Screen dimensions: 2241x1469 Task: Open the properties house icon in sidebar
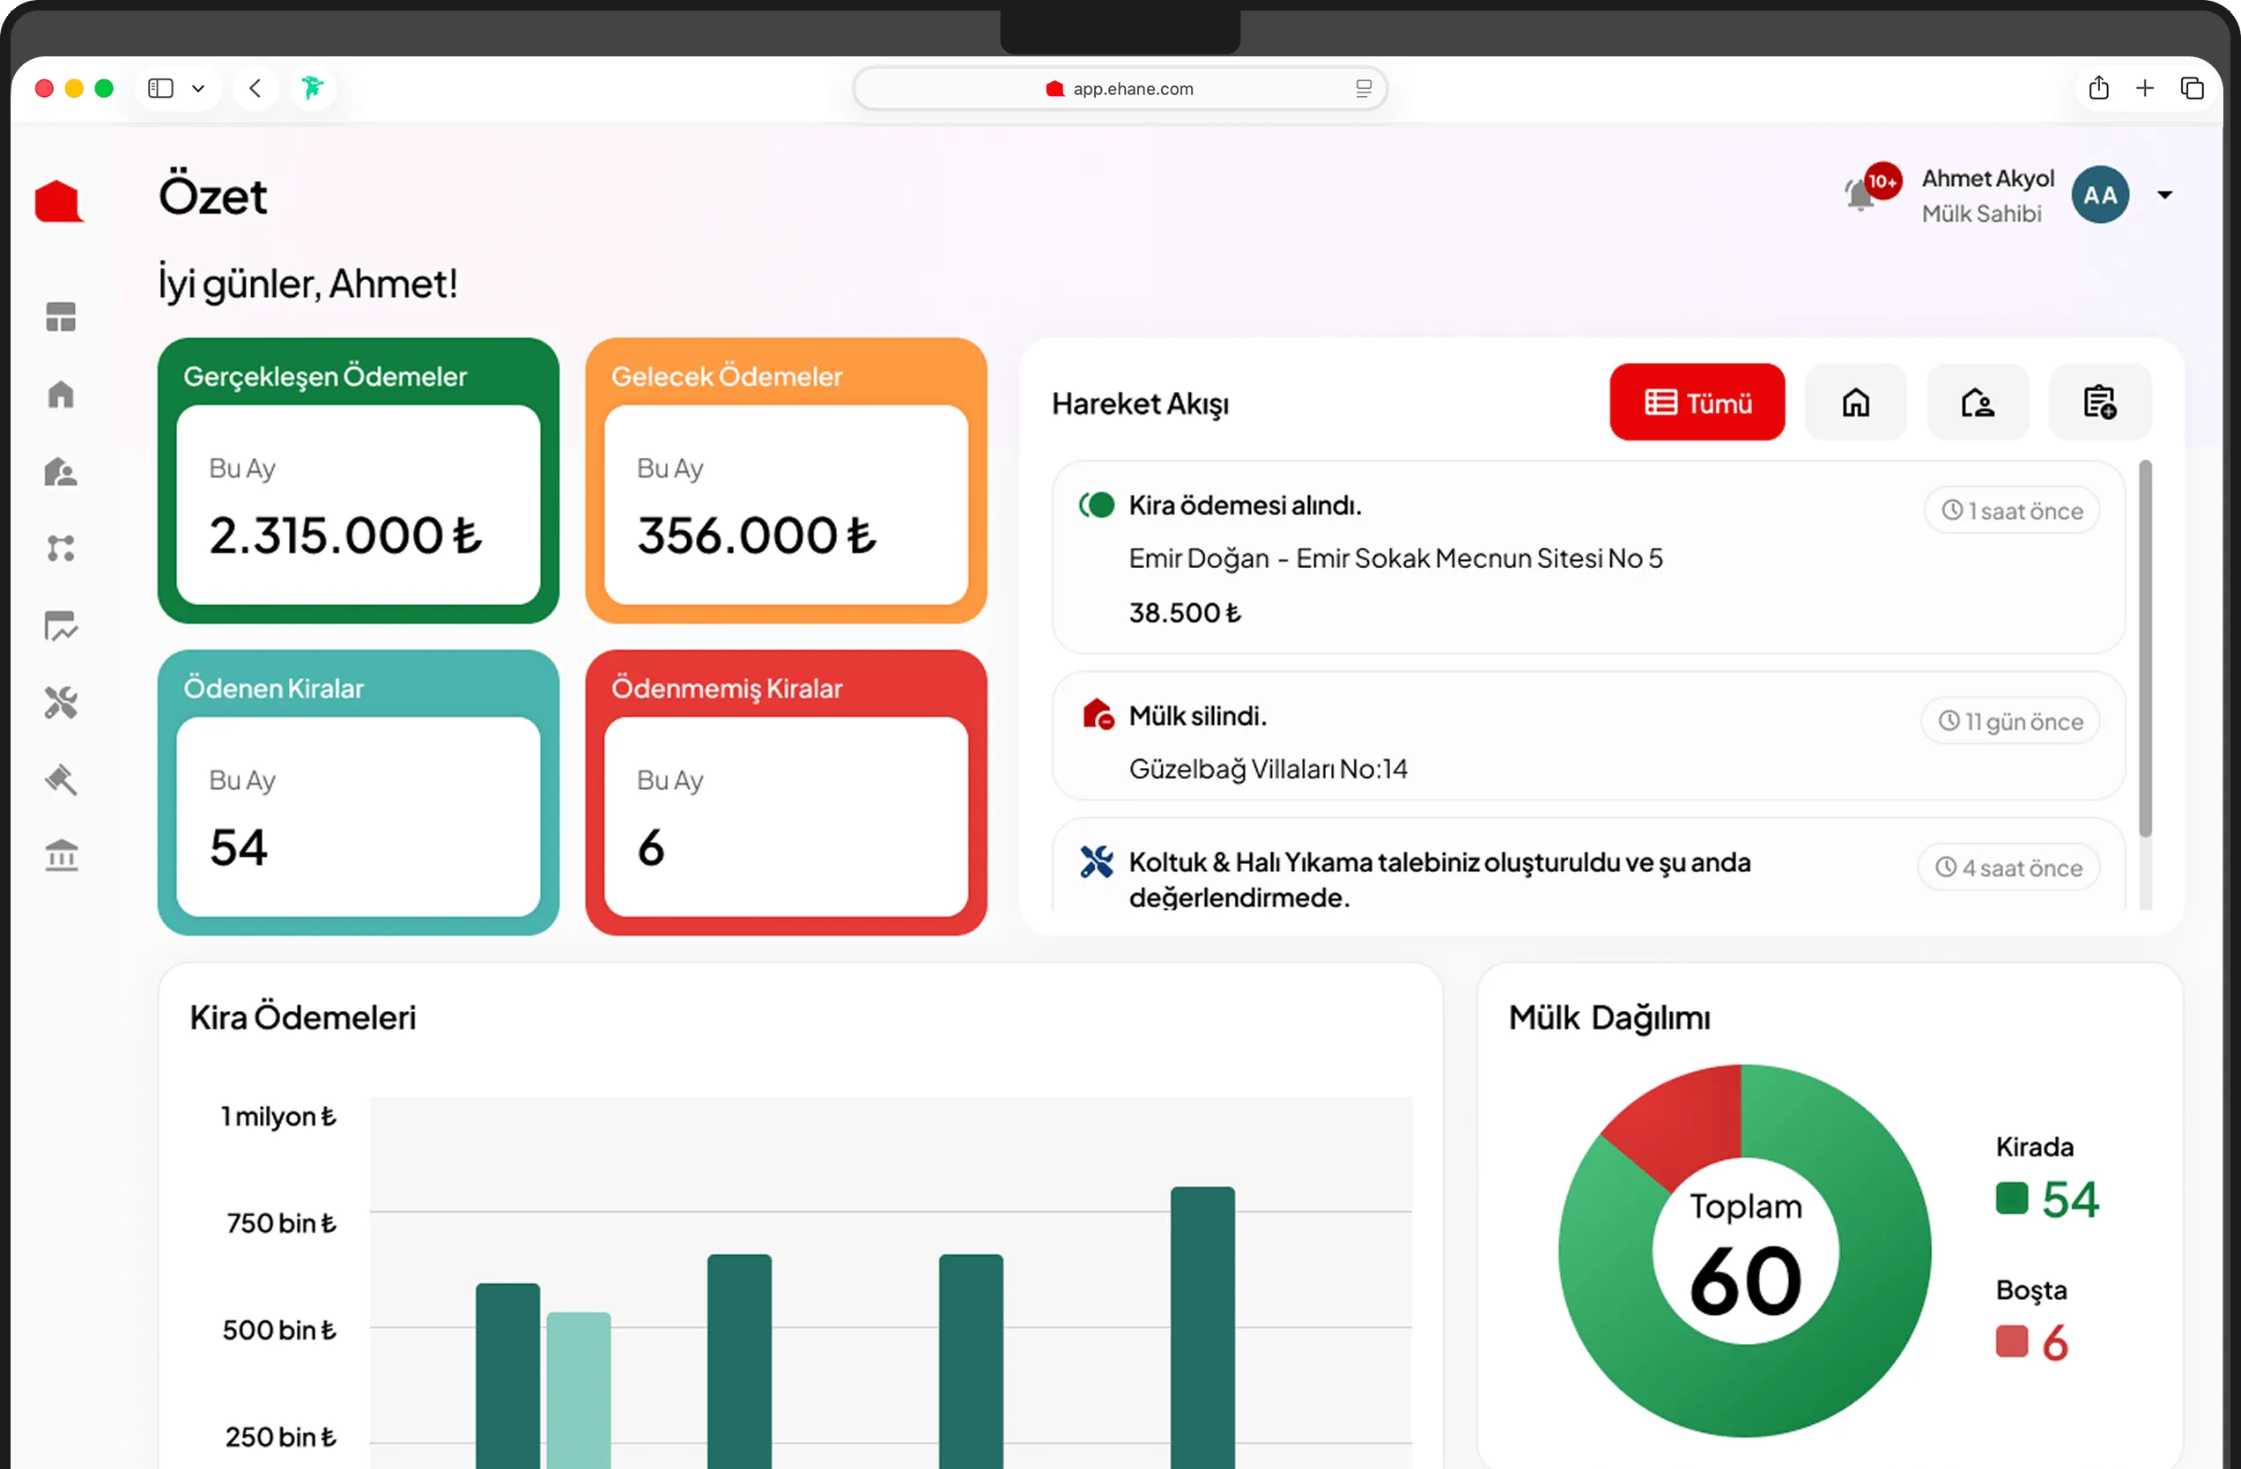(x=61, y=395)
